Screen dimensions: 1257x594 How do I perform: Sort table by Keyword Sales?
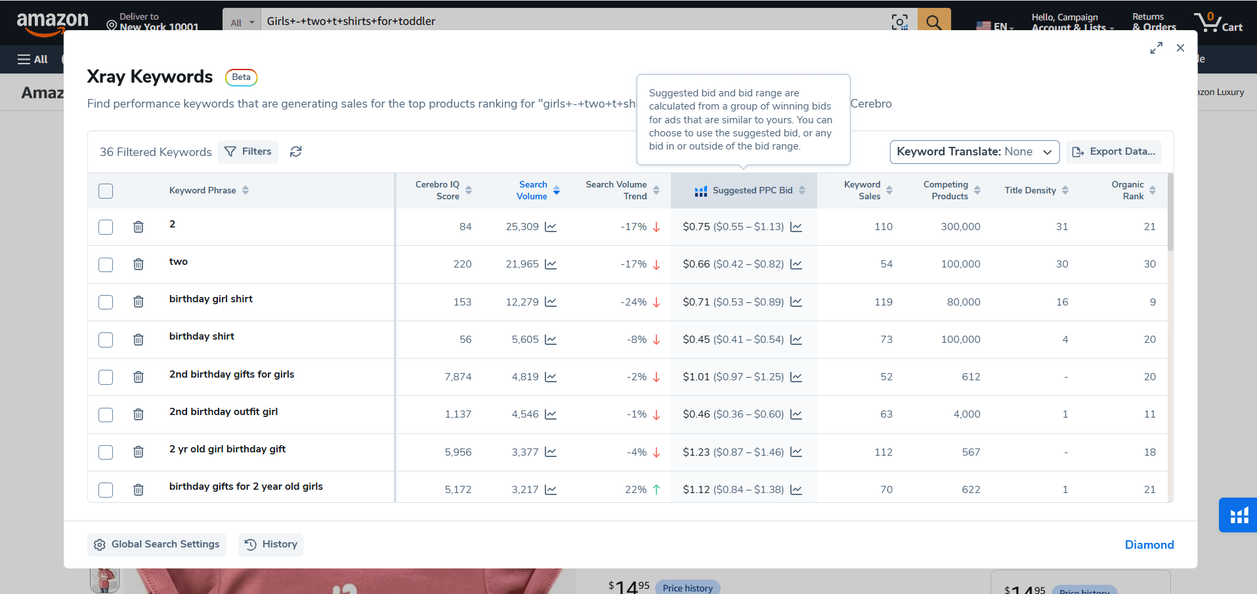(x=889, y=190)
